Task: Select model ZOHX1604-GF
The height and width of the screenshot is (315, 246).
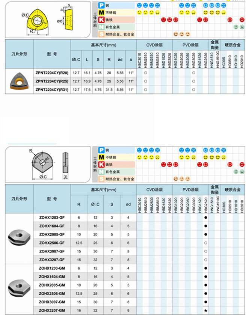Action: [52, 226]
